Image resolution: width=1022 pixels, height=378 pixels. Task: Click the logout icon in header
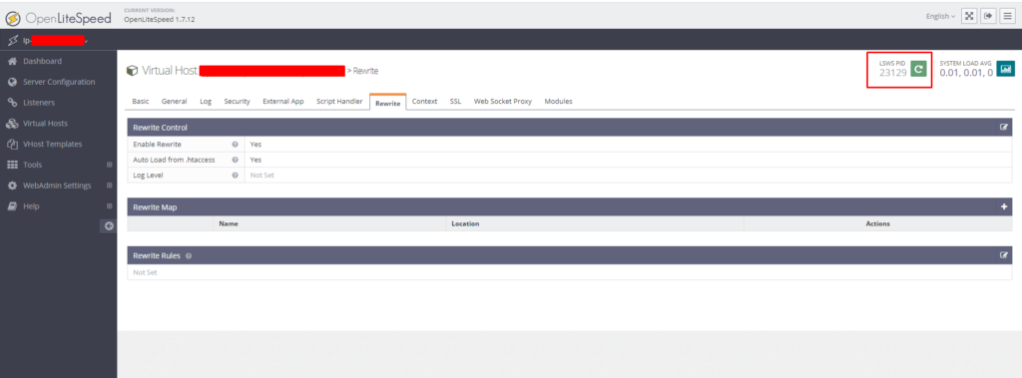(x=989, y=16)
